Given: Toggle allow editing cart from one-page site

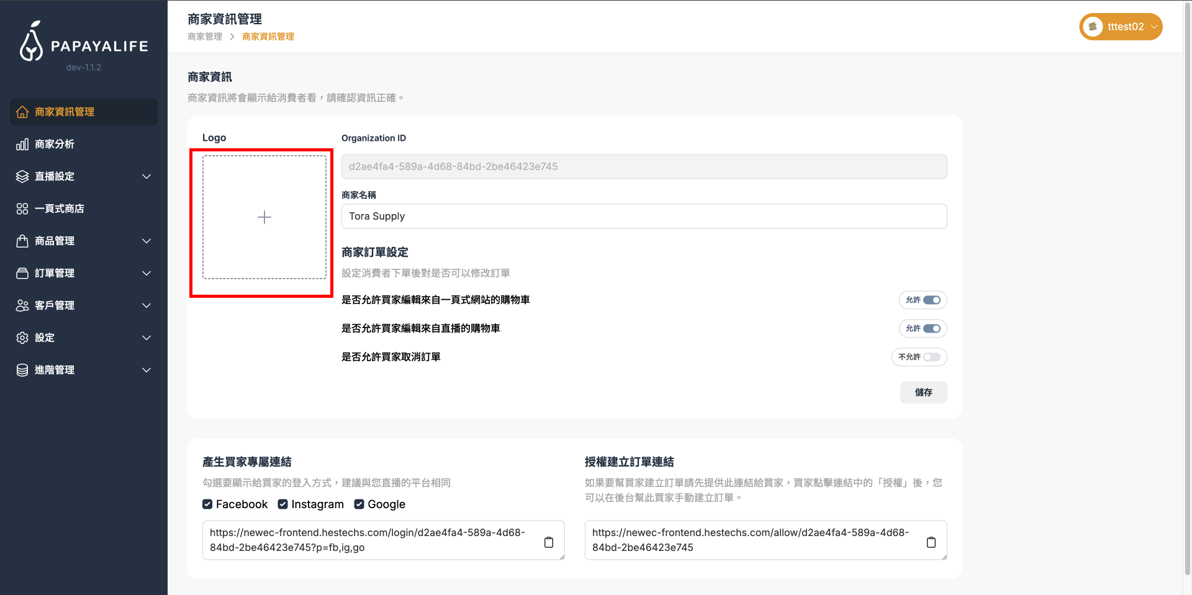Looking at the screenshot, I should (x=931, y=300).
